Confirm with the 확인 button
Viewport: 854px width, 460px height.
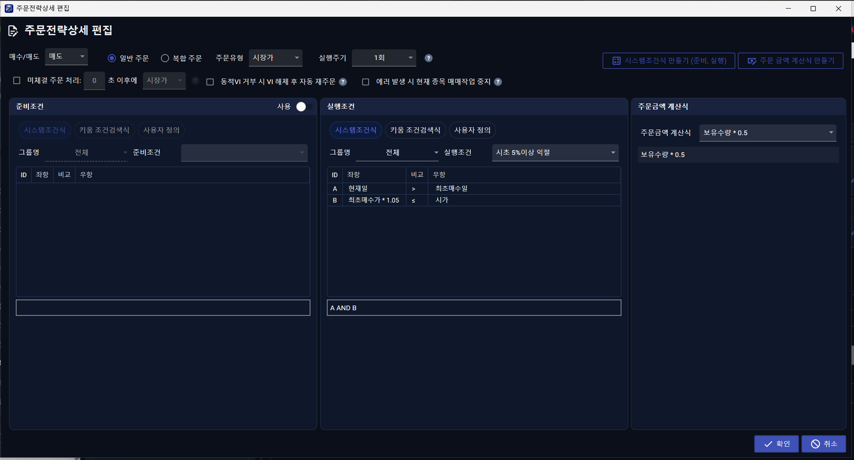(776, 444)
